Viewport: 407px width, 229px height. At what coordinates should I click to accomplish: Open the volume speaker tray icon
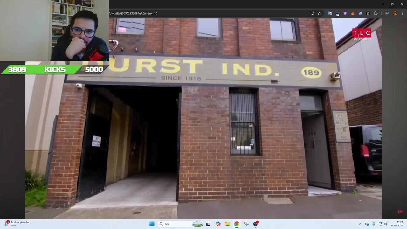(x=386, y=224)
